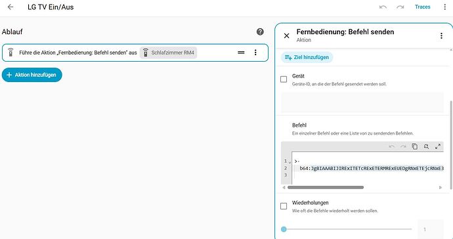Select the remote icon on the action row
Image resolution: width=453 pixels, height=239 pixels.
pyautogui.click(x=11, y=53)
